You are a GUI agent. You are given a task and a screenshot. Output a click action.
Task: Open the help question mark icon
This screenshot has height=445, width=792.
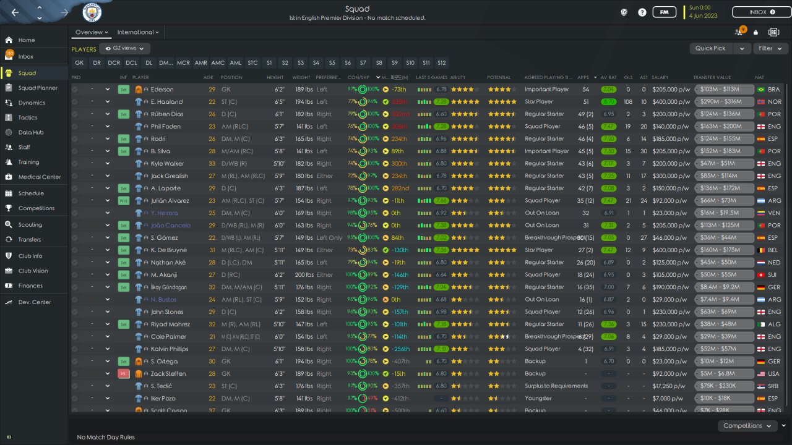642,12
